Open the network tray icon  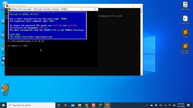pyautogui.click(x=165, y=105)
